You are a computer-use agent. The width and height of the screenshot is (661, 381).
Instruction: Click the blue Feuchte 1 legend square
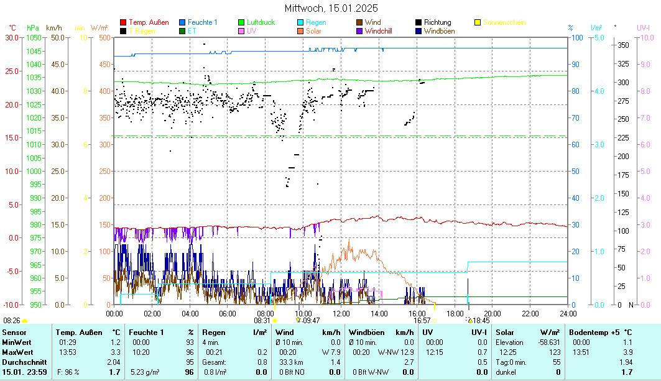tap(183, 23)
